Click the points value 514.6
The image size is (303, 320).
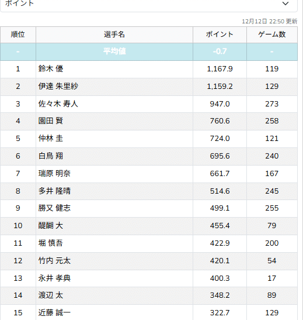[x=220, y=191]
